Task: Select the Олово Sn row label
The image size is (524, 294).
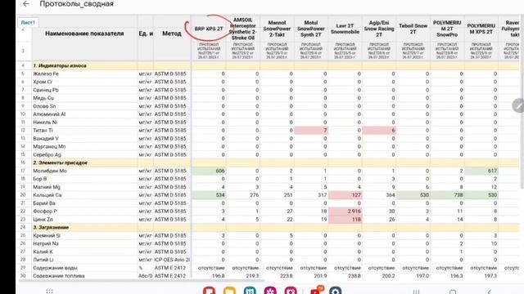Action: pyautogui.click(x=44, y=106)
